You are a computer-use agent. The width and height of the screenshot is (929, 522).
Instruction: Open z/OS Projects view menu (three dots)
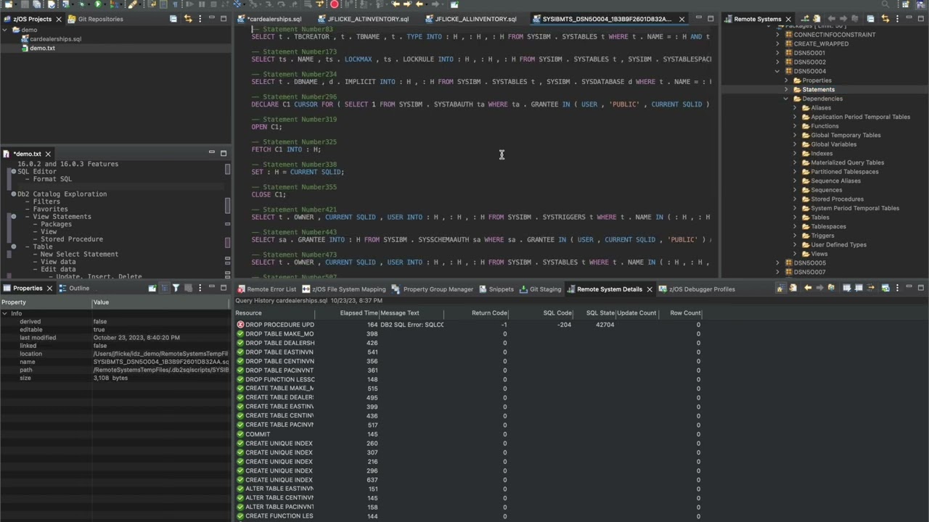[x=200, y=19]
